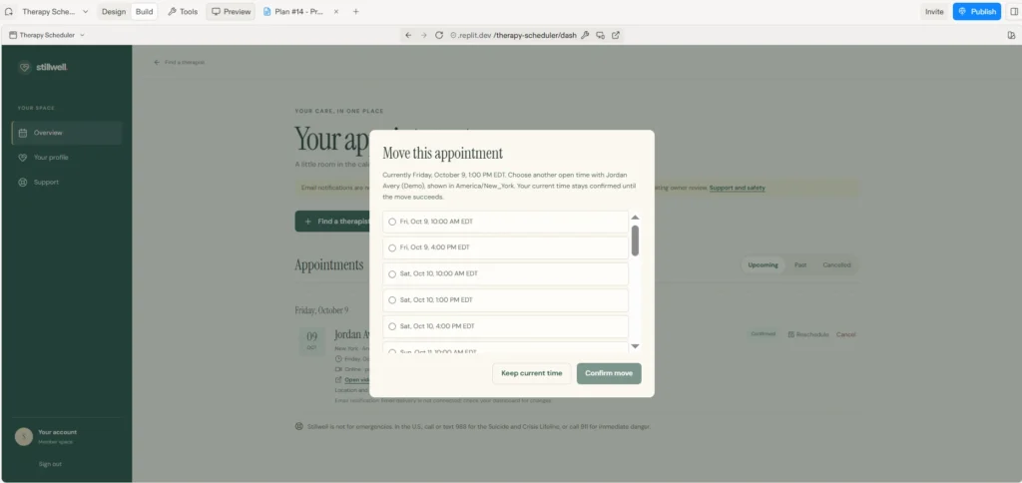
Task: Click the time list scrollbar thumb
Action: (x=635, y=241)
